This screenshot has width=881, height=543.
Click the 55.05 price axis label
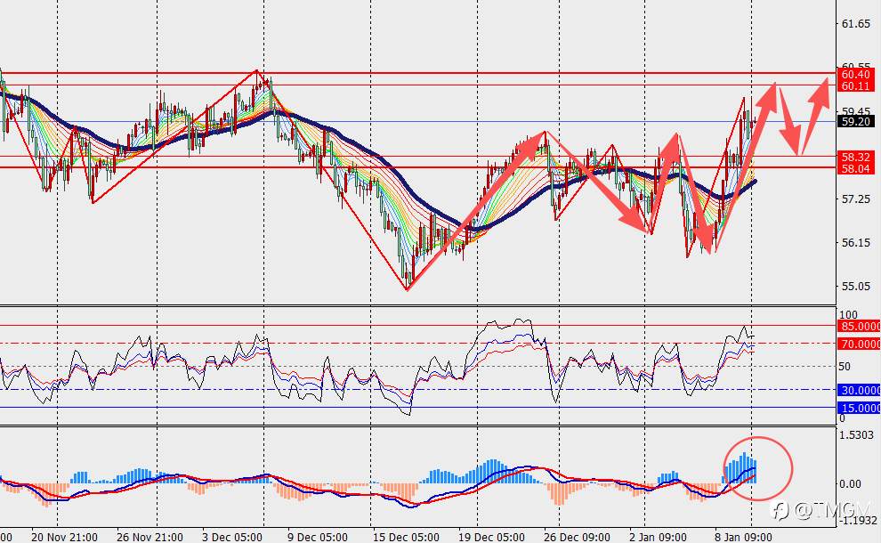[856, 286]
